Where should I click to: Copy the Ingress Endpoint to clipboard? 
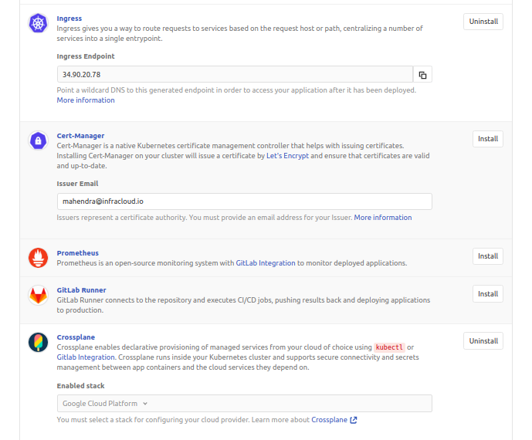[422, 75]
